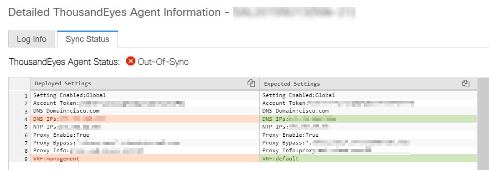Screen dimensions: 489x170
Task: Select deployed VRF:management line
Action: click(x=145, y=159)
